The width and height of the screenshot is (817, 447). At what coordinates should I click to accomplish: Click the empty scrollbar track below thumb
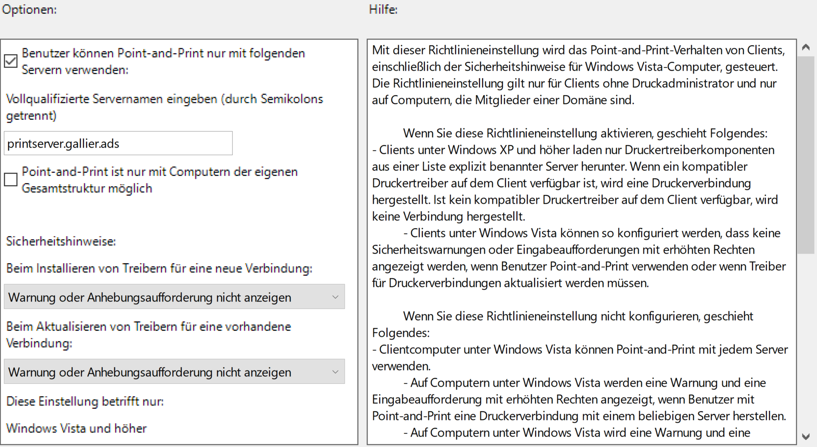pos(806,341)
